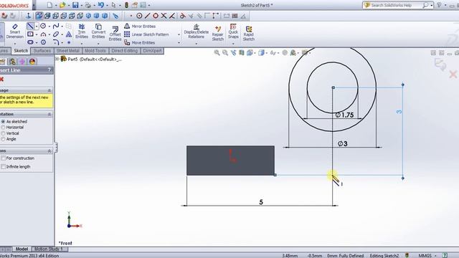Viewport: 459px width, 258px height.
Task: Click Repair Sketch tool
Action: (x=218, y=33)
